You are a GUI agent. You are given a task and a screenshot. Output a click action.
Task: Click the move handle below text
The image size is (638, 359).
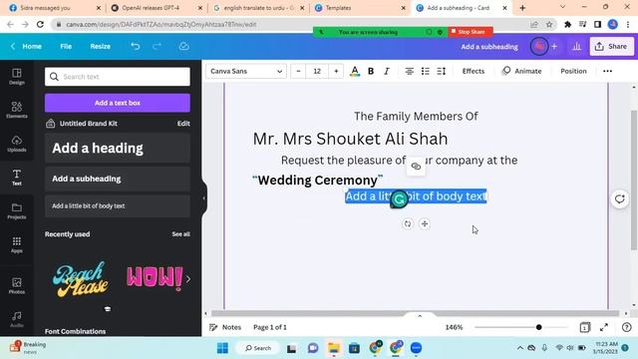coord(425,223)
